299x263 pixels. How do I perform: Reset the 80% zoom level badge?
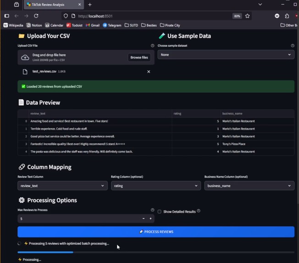tap(237, 16)
